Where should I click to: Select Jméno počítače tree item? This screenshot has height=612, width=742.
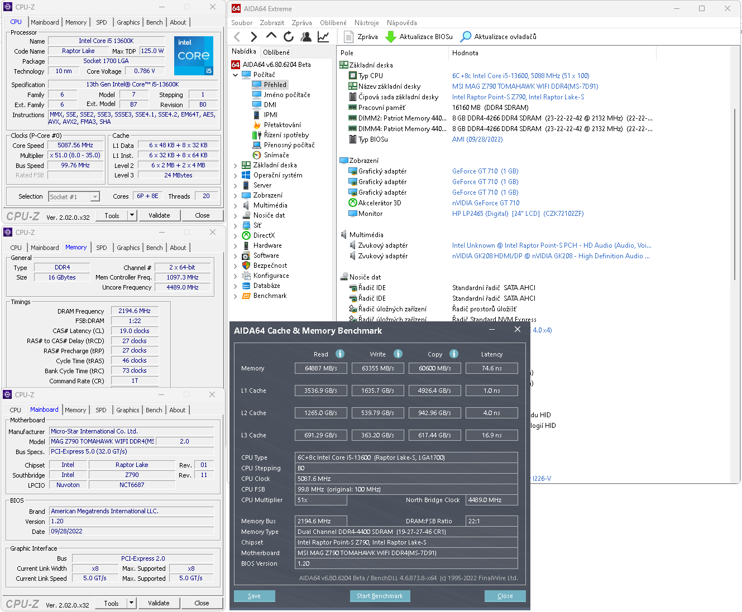point(287,95)
